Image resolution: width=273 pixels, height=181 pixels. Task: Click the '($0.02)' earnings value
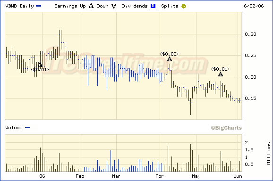tap(169, 54)
